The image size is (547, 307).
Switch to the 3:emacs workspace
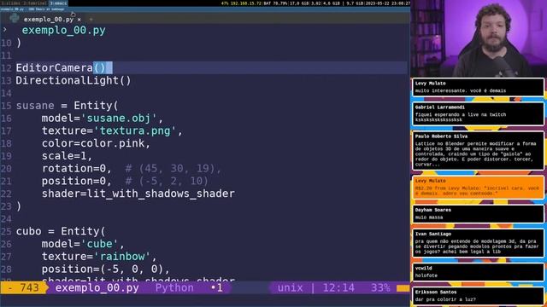click(x=58, y=3)
